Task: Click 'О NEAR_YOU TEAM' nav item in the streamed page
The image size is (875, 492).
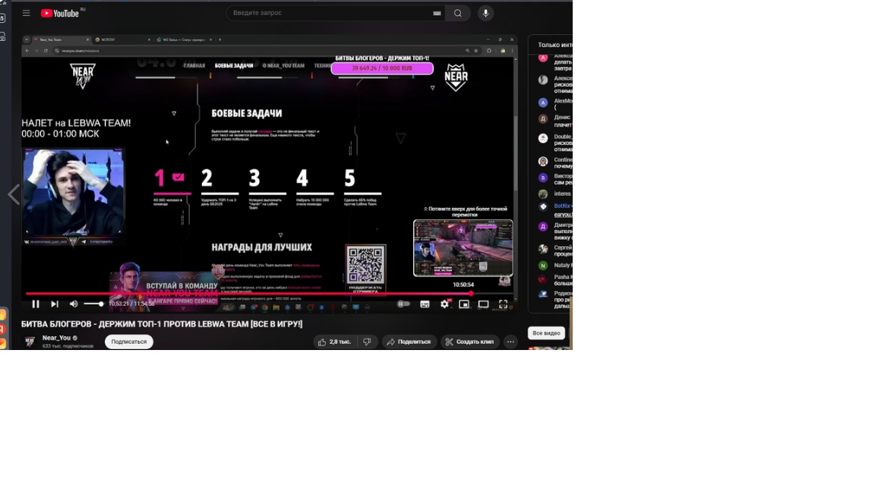Action: [x=283, y=66]
